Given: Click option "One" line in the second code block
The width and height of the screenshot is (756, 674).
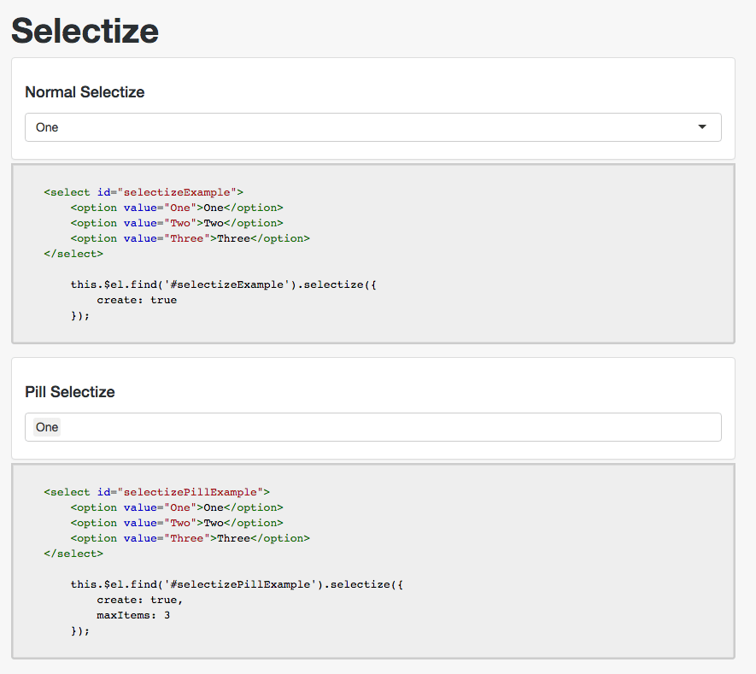Looking at the screenshot, I should point(176,507).
